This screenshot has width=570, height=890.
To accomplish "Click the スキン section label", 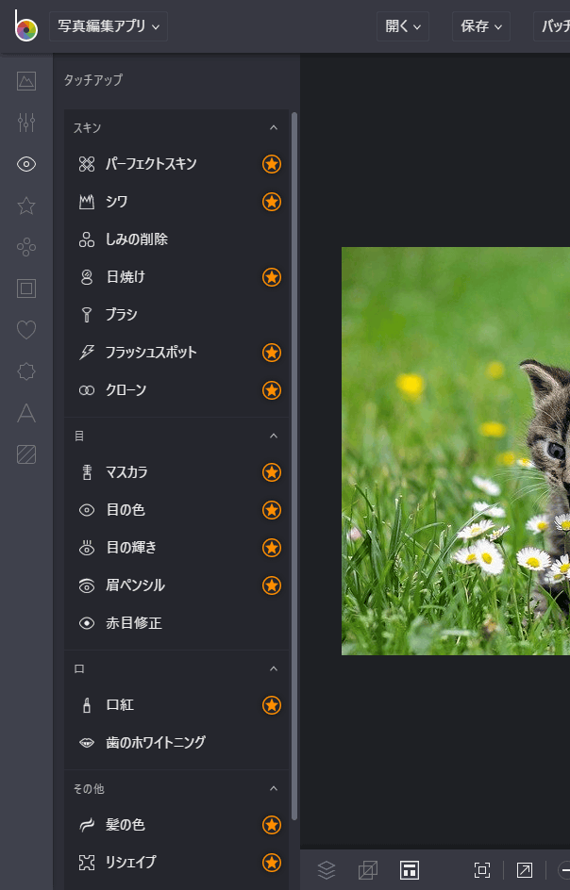I will 87,127.
